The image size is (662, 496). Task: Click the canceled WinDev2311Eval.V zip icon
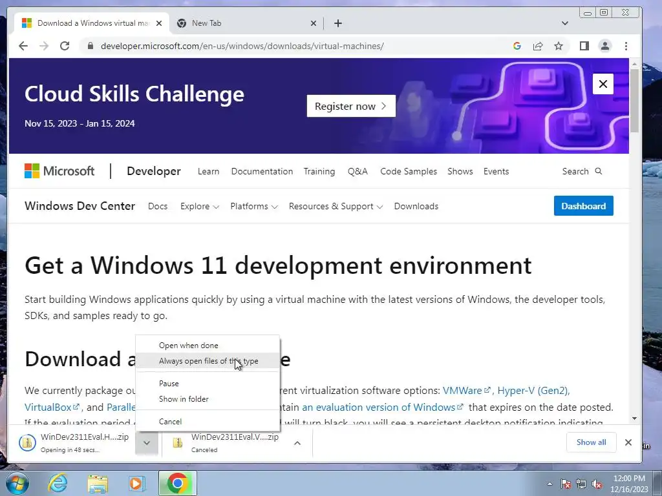coord(178,442)
